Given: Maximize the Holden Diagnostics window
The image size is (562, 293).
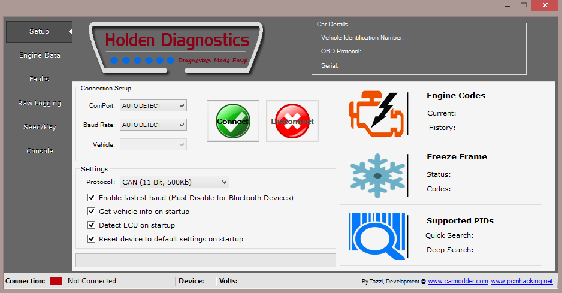Looking at the screenshot, I should point(524,5).
